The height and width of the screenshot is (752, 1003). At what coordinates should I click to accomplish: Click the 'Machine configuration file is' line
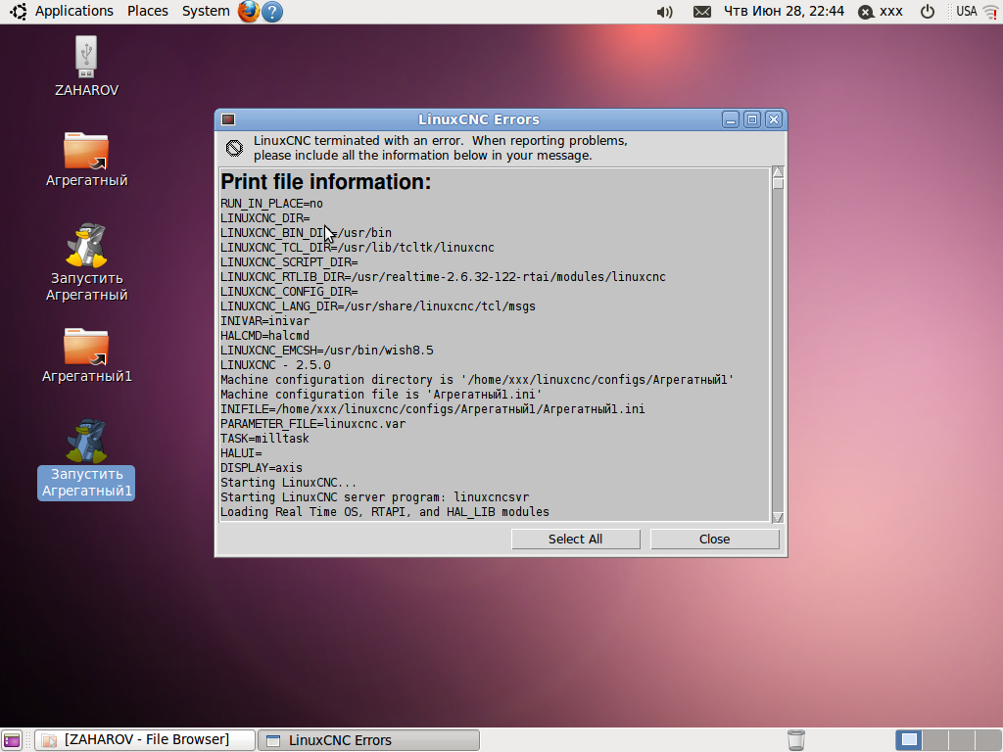coord(381,395)
